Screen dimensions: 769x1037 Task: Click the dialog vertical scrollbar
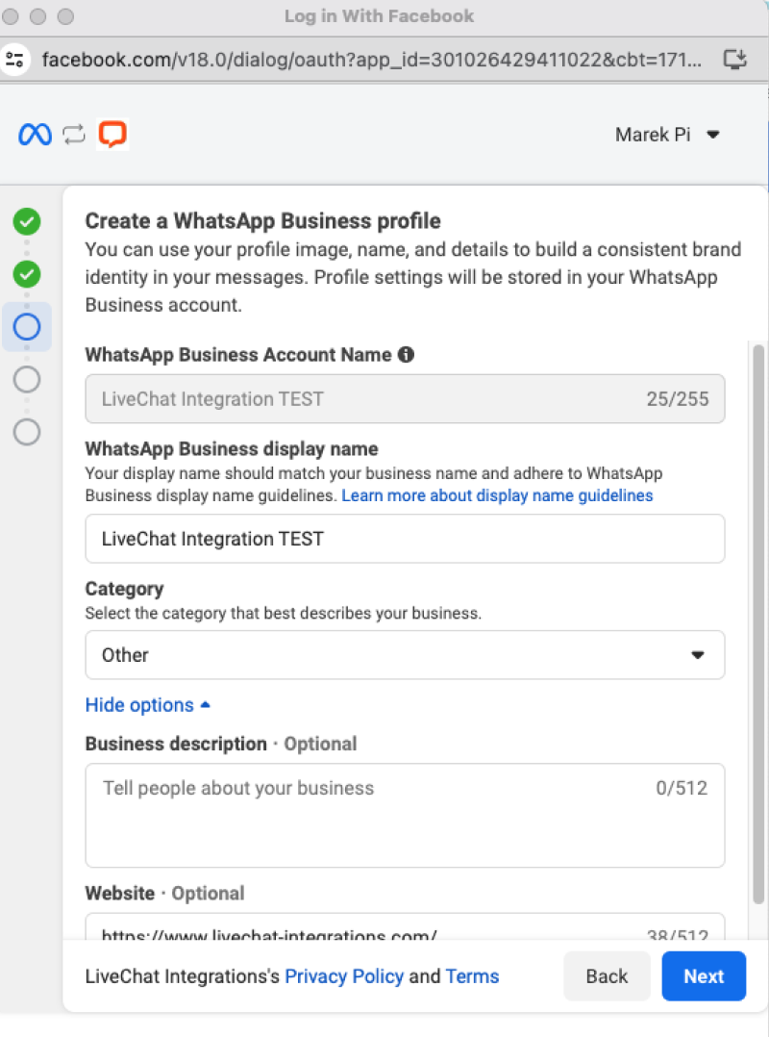(x=758, y=624)
